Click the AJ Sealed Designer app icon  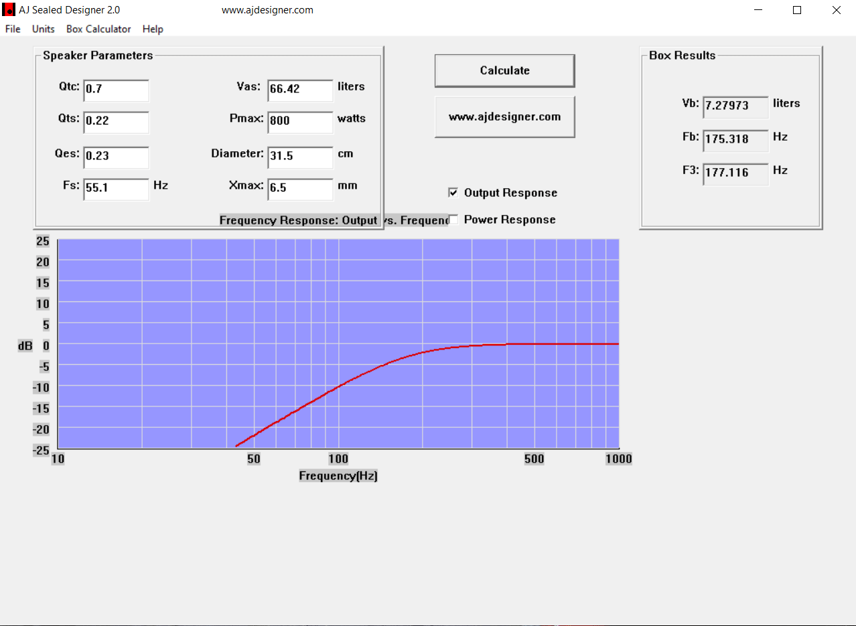9,10
